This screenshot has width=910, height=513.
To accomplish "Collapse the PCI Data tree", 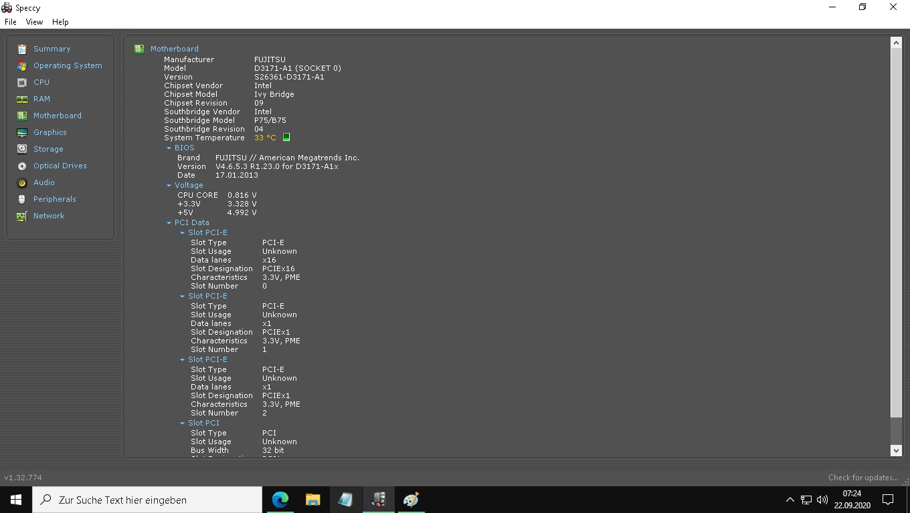I will click(169, 223).
